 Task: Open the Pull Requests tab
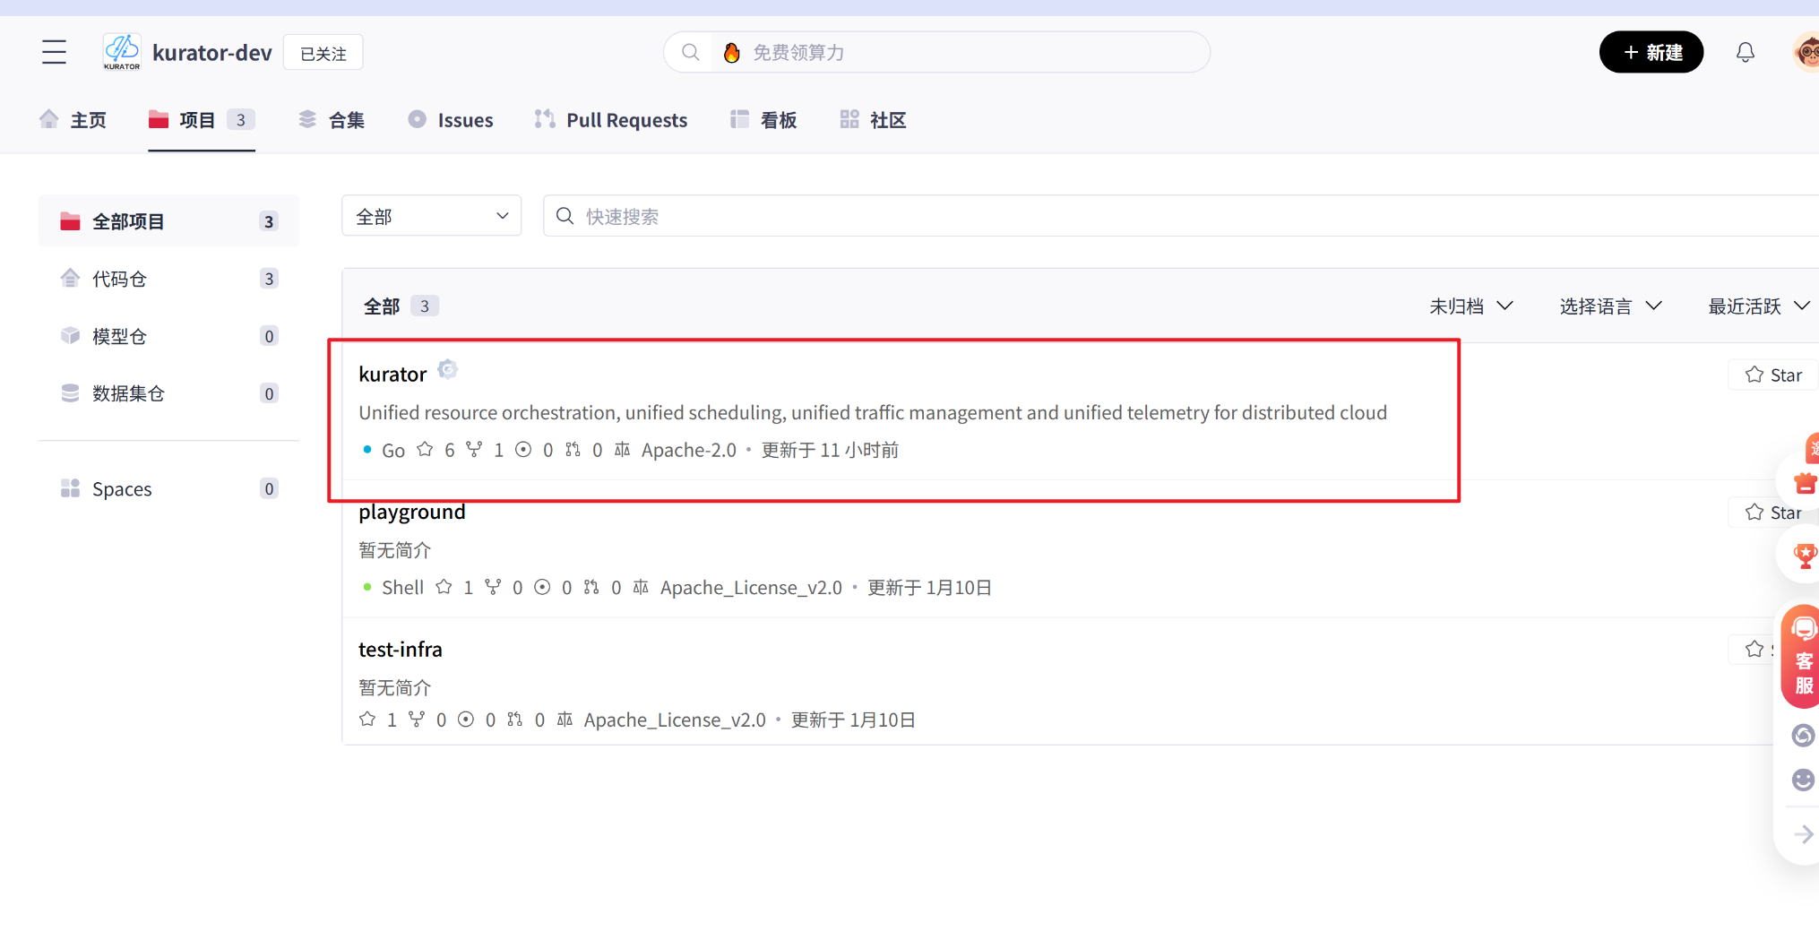point(611,119)
